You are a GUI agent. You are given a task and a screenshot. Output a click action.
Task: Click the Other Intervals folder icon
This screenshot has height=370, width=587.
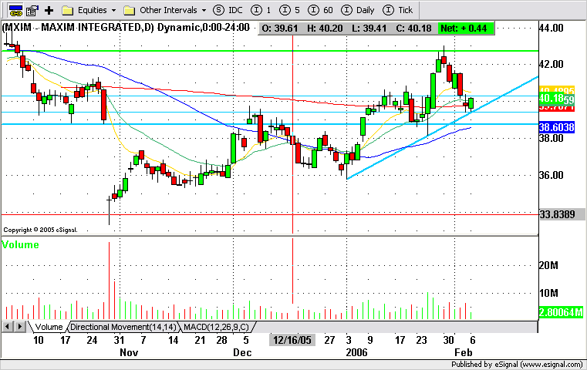point(129,10)
